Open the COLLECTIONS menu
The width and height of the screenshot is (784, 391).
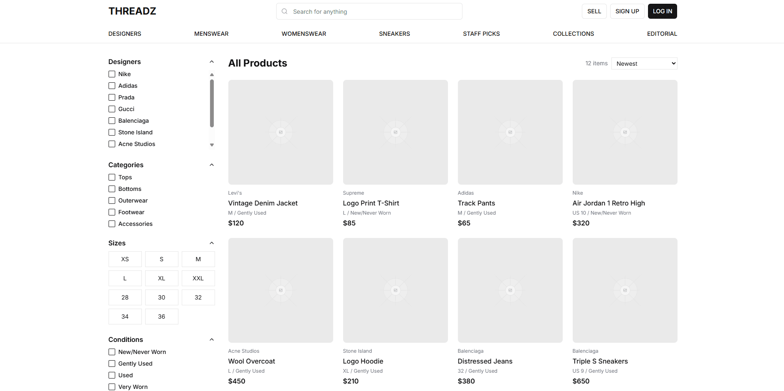click(x=573, y=34)
